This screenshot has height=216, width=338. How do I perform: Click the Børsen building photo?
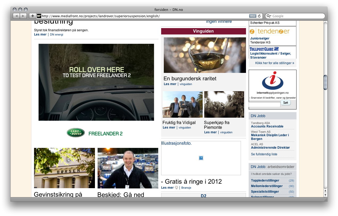tap(64, 168)
